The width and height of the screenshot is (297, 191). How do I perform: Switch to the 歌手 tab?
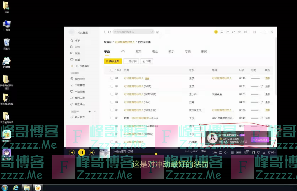(171, 51)
